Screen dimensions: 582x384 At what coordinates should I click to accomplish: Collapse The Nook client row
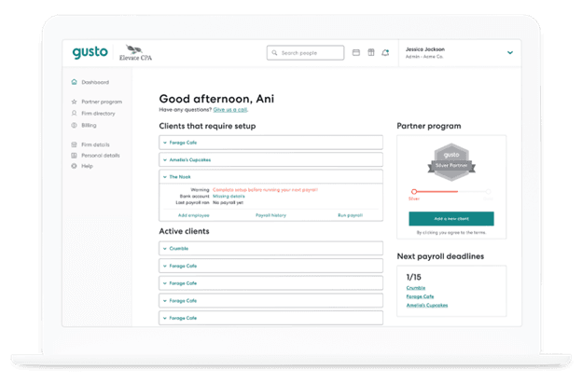click(x=271, y=177)
